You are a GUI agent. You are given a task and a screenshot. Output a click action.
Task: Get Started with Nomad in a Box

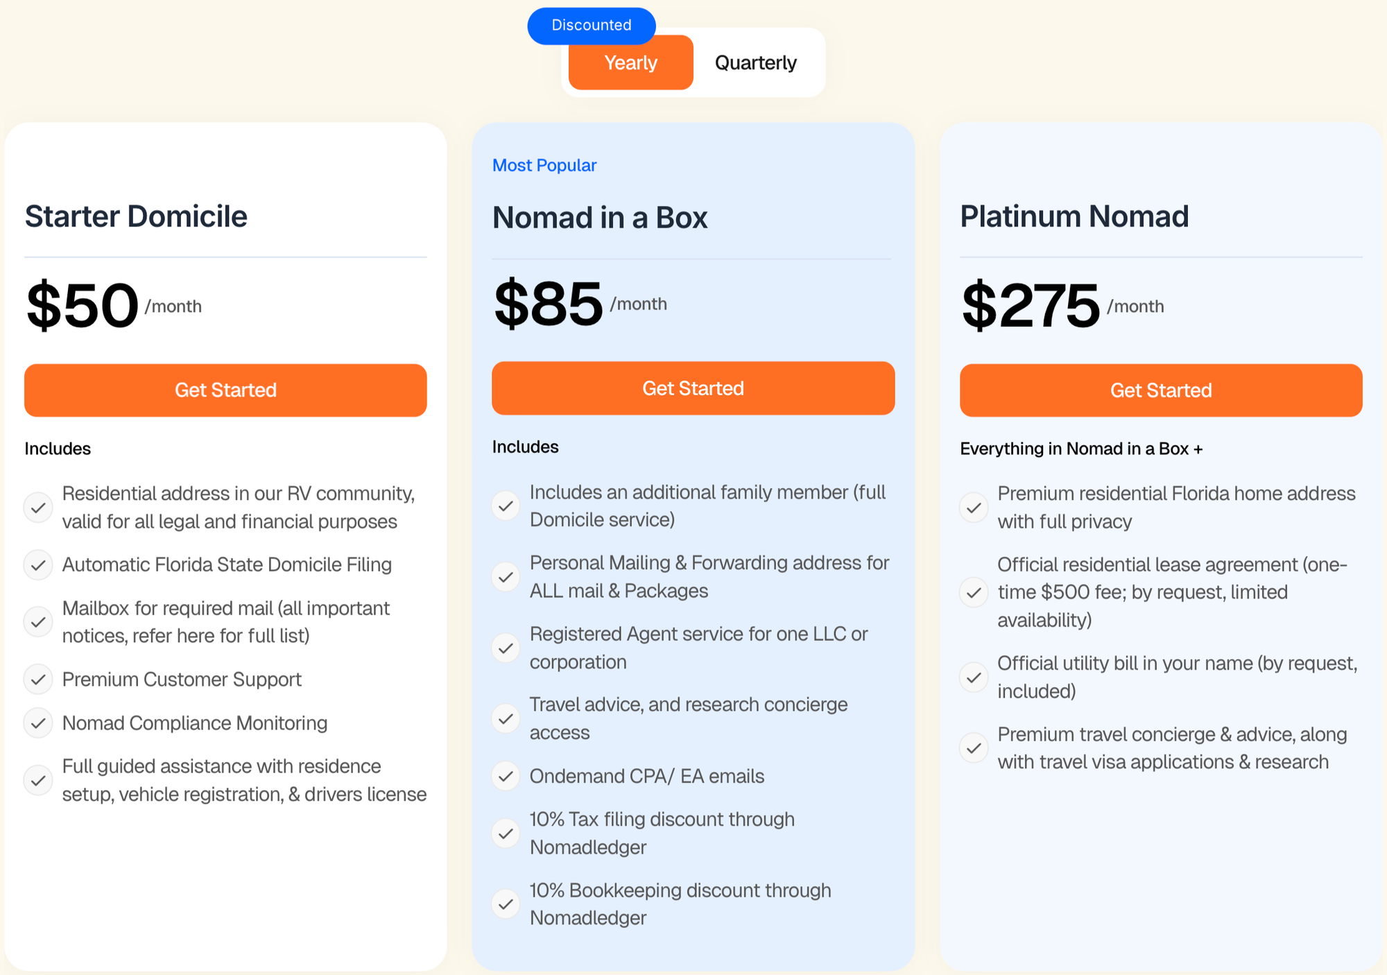coord(693,388)
